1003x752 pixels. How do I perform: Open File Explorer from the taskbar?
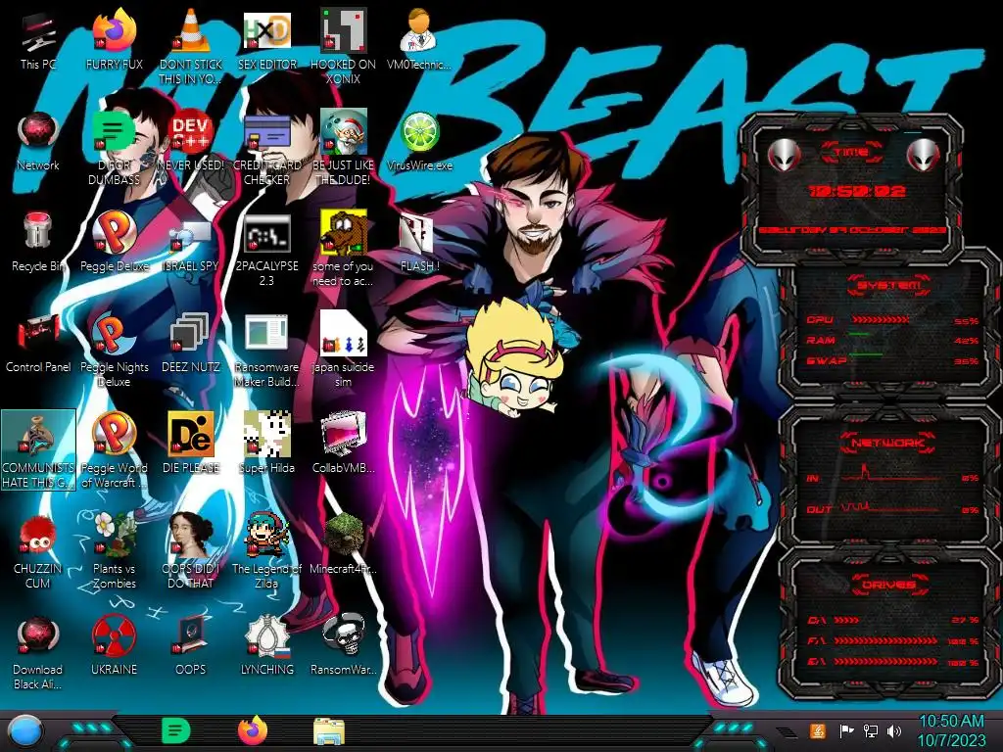(x=329, y=732)
